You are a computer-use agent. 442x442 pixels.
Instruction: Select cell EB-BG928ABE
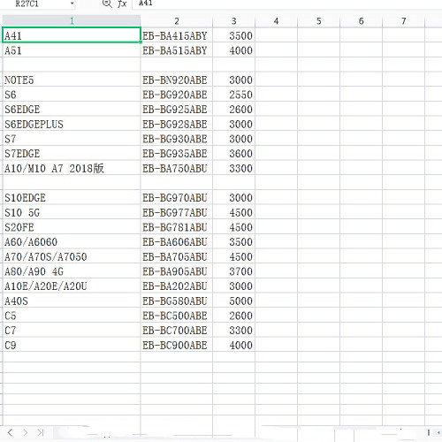pyautogui.click(x=177, y=124)
